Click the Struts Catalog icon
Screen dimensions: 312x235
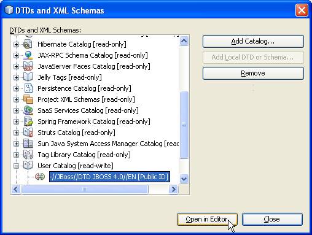28,133
